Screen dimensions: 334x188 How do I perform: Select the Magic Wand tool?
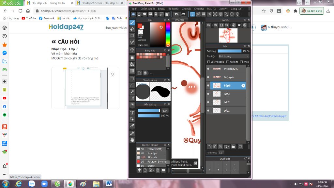[132, 92]
